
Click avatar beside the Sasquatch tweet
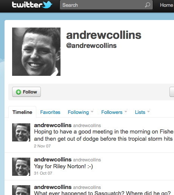(x=21, y=190)
